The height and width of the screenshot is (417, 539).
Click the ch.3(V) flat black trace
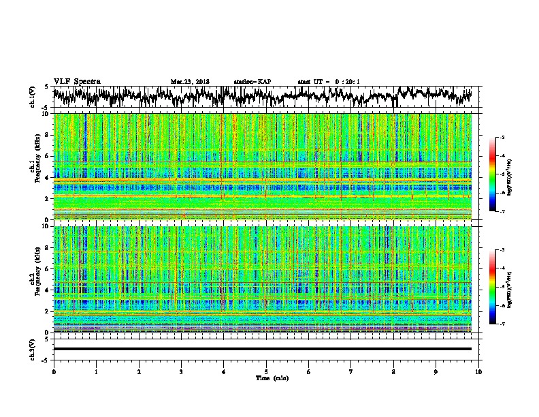pyautogui.click(x=263, y=349)
